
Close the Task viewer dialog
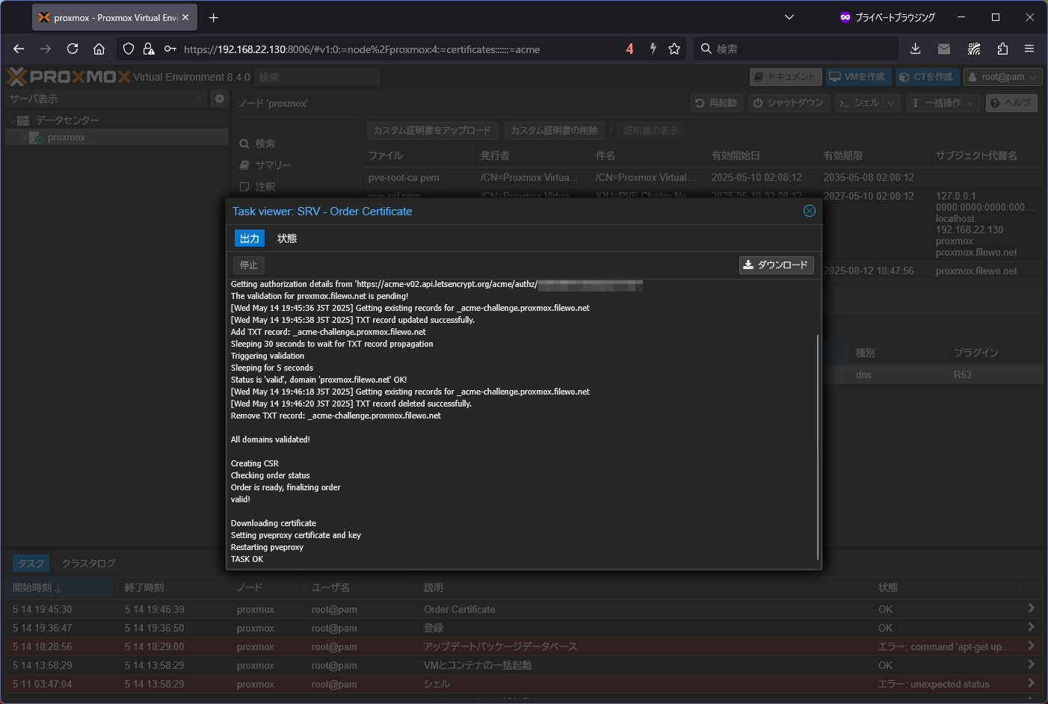[x=809, y=211]
